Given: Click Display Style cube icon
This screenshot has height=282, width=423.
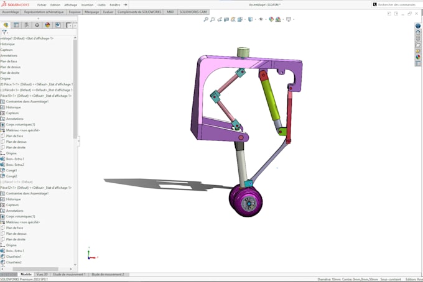Looking at the screenshot, I should [x=250, y=19].
